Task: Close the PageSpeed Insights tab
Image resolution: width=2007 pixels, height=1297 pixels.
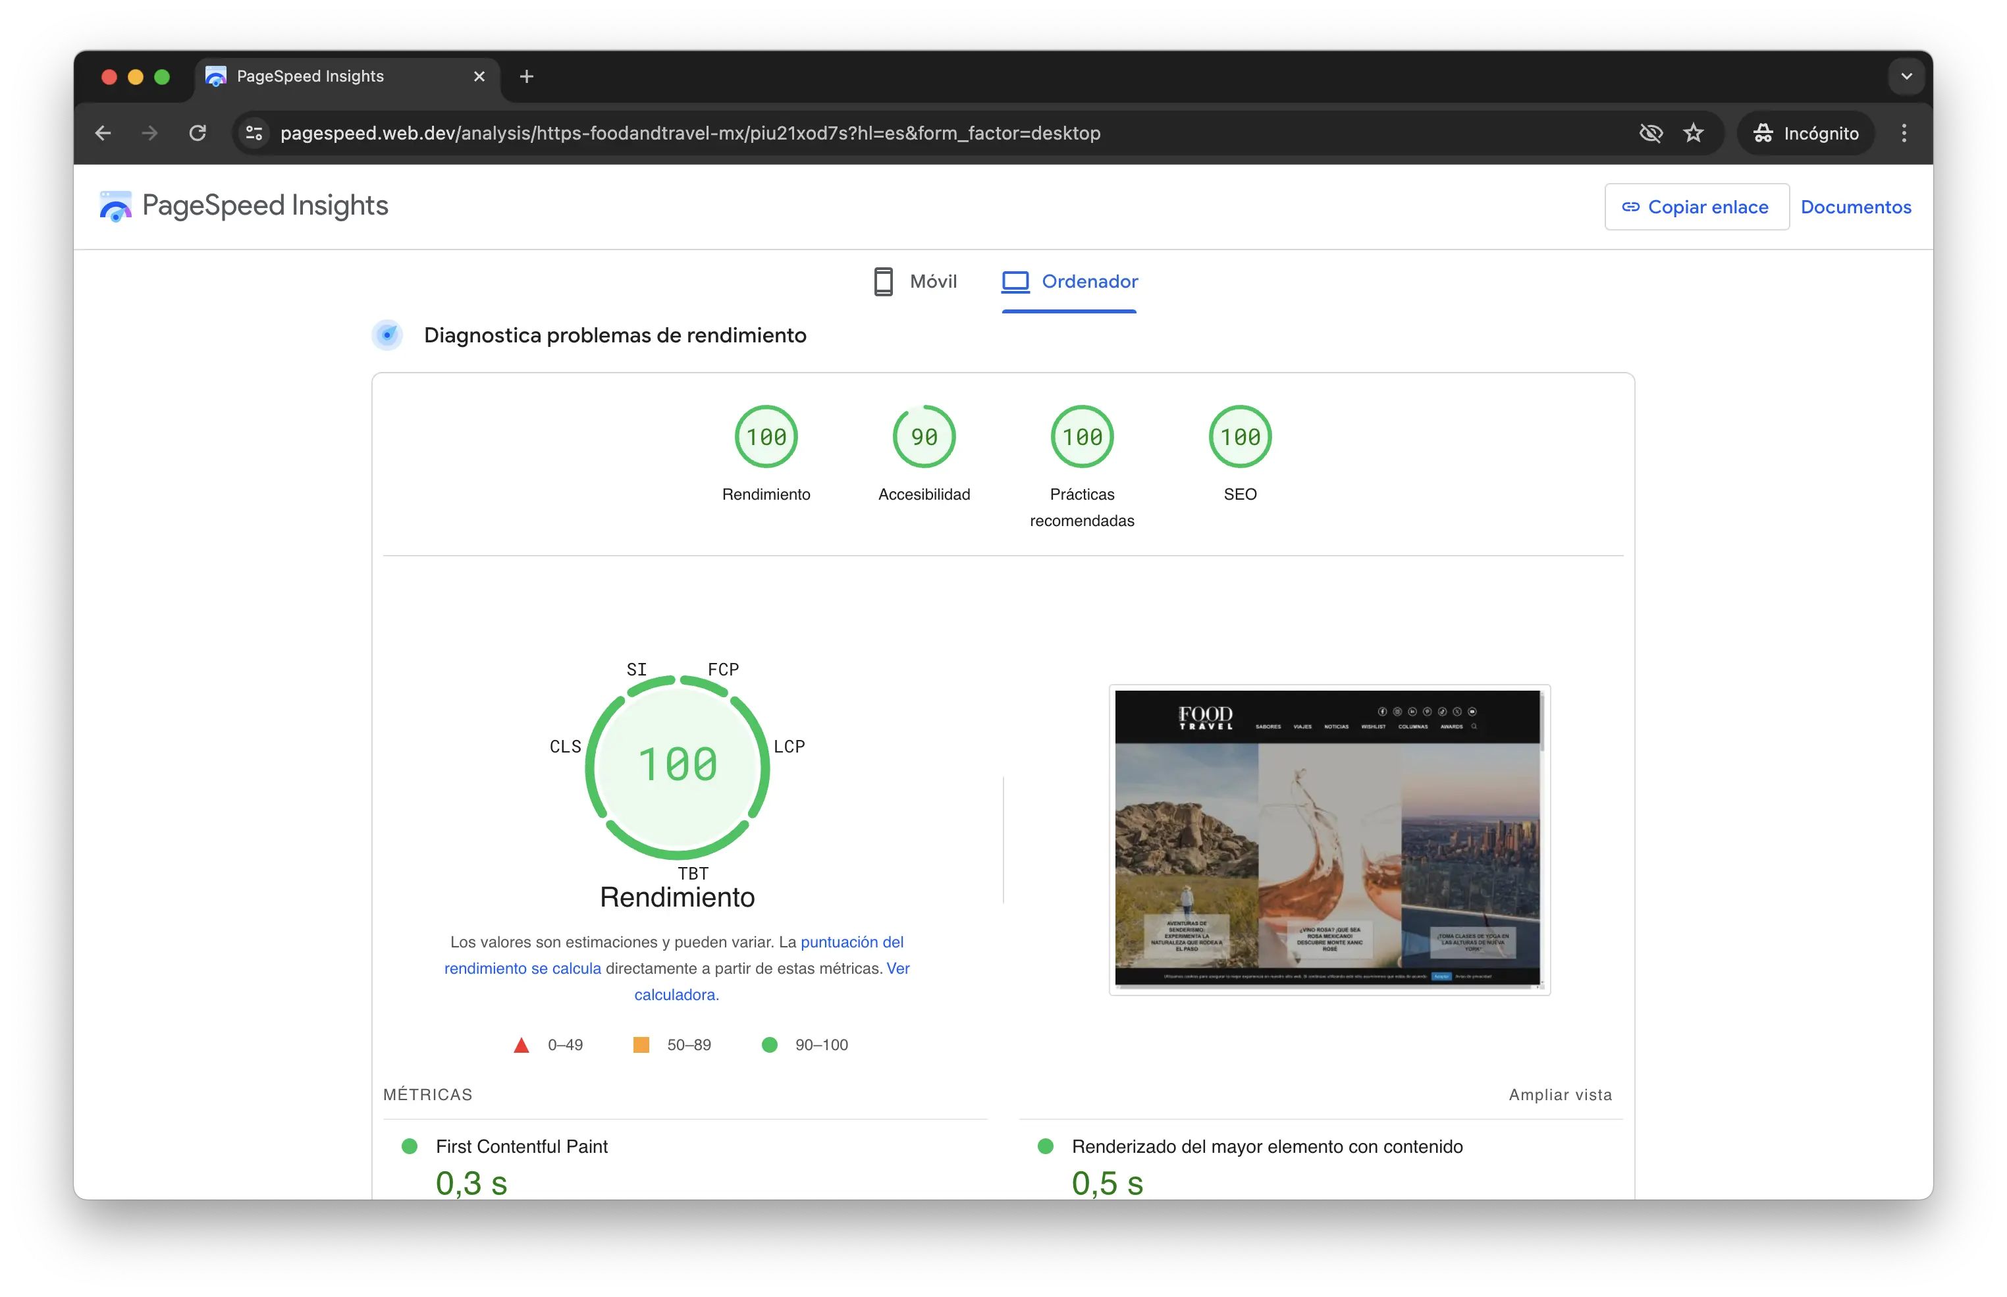Action: [479, 76]
